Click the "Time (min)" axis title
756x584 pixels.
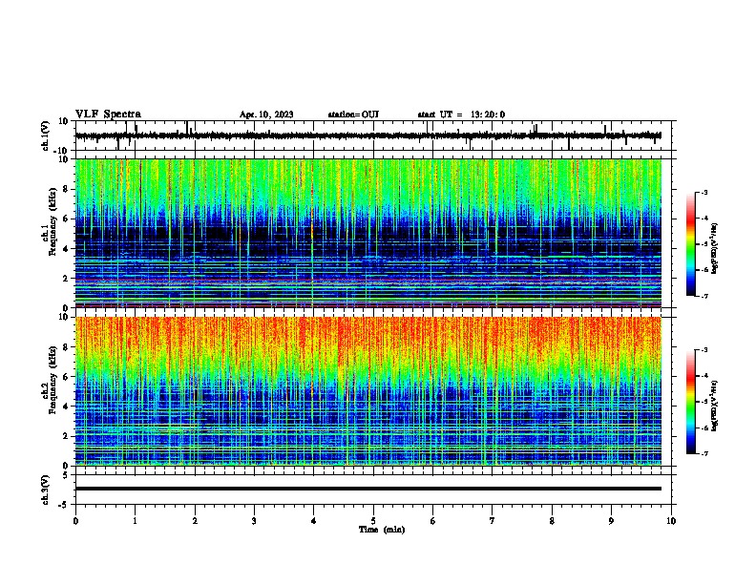pyautogui.click(x=382, y=530)
